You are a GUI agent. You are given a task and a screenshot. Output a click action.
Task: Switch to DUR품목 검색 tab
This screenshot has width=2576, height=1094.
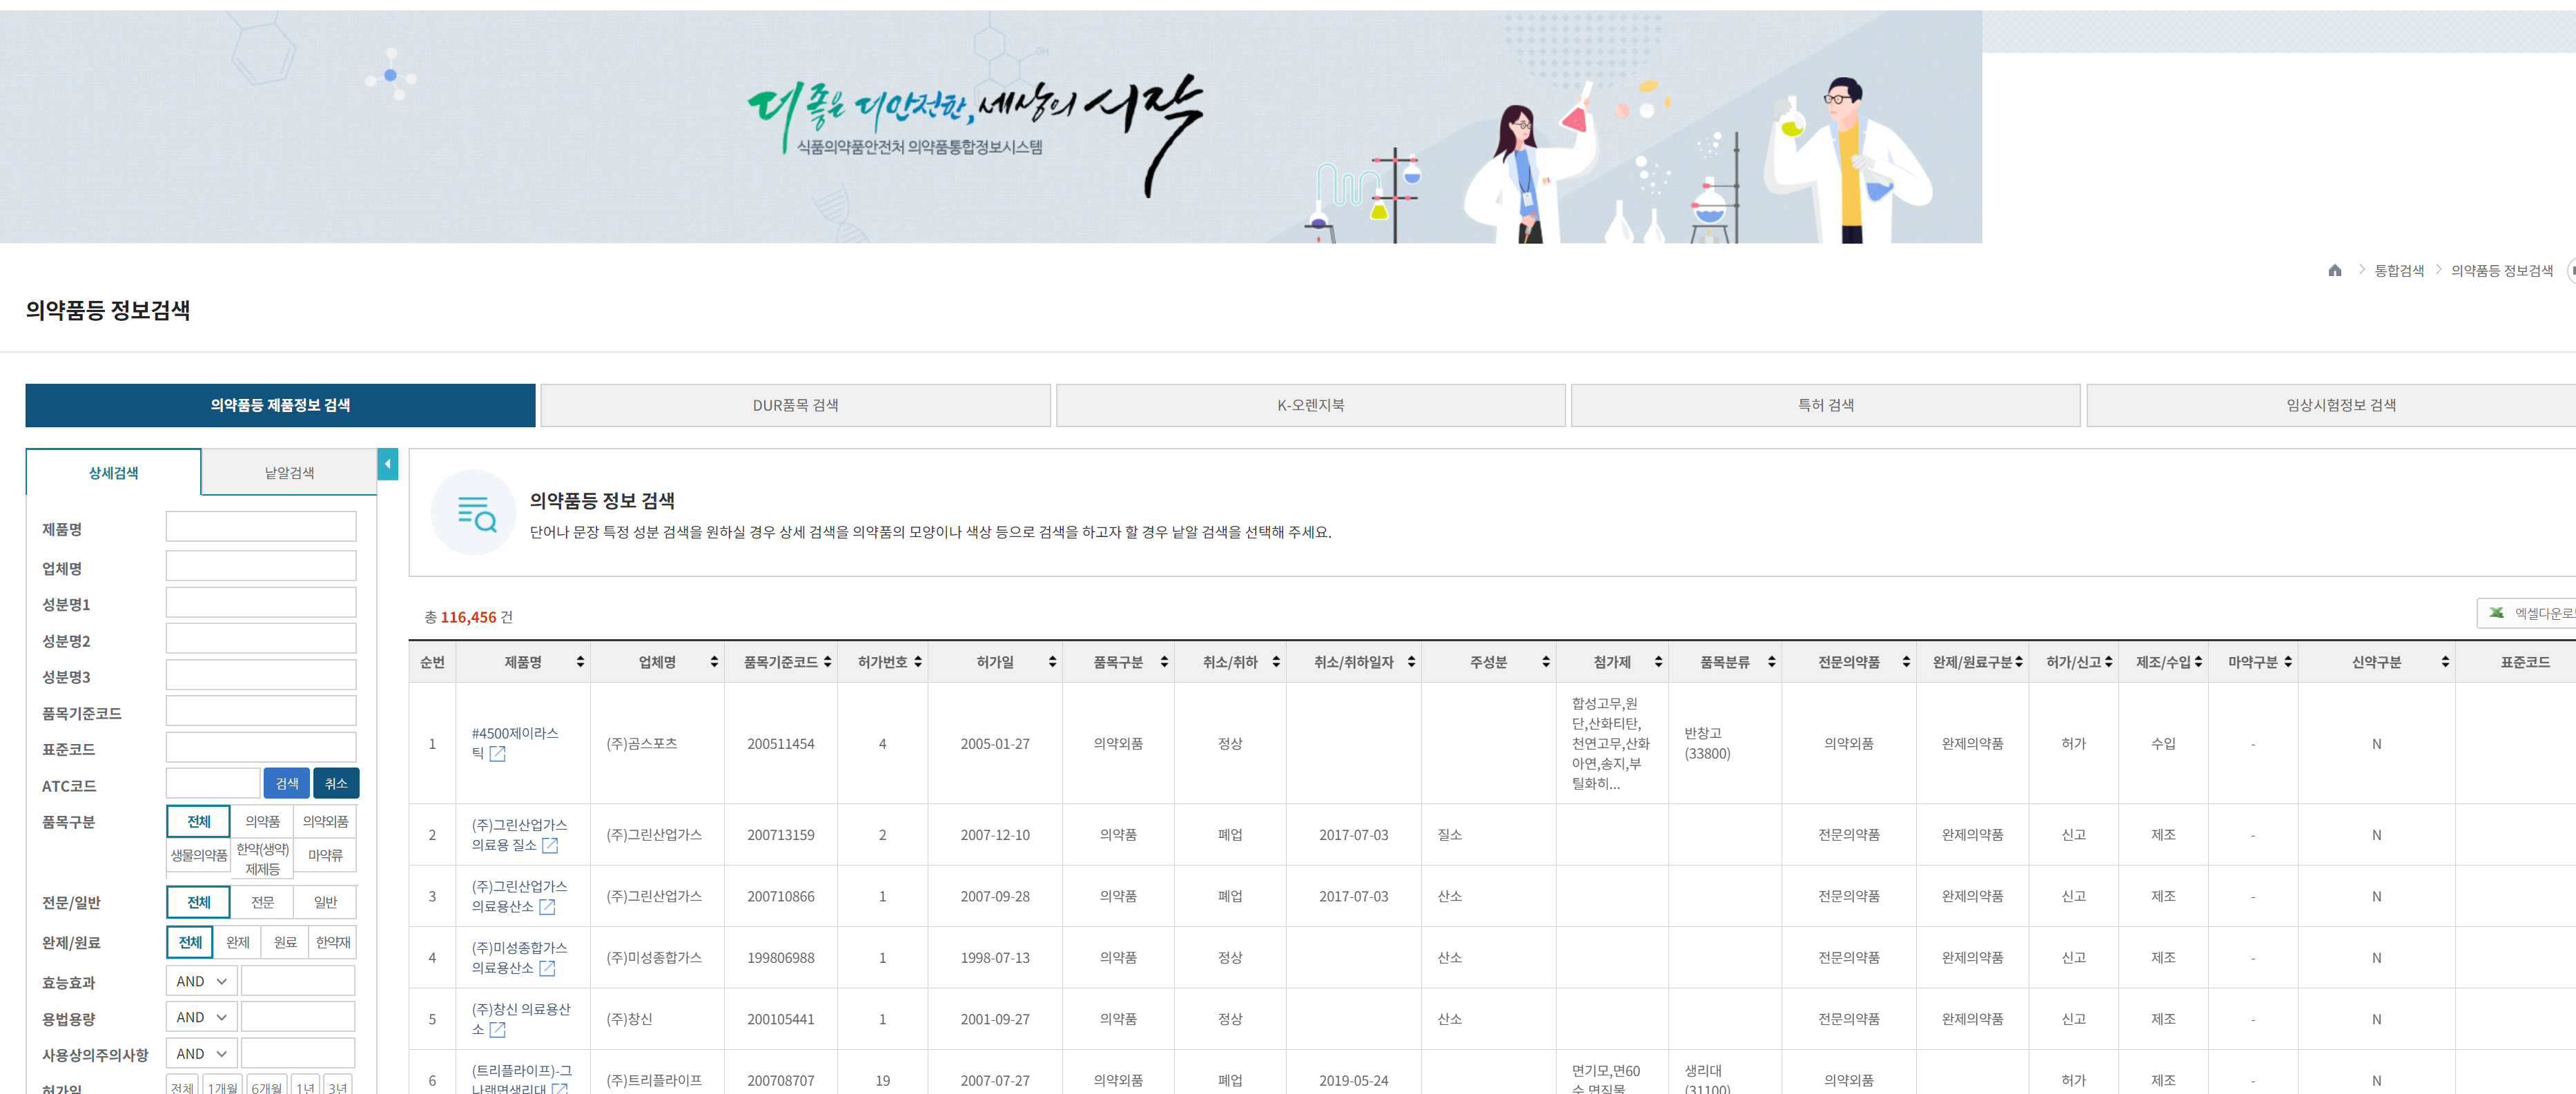(x=795, y=405)
